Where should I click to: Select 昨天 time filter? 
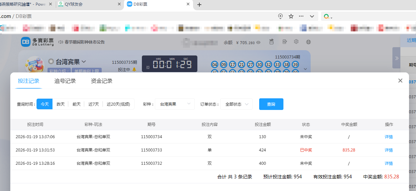[60, 104]
